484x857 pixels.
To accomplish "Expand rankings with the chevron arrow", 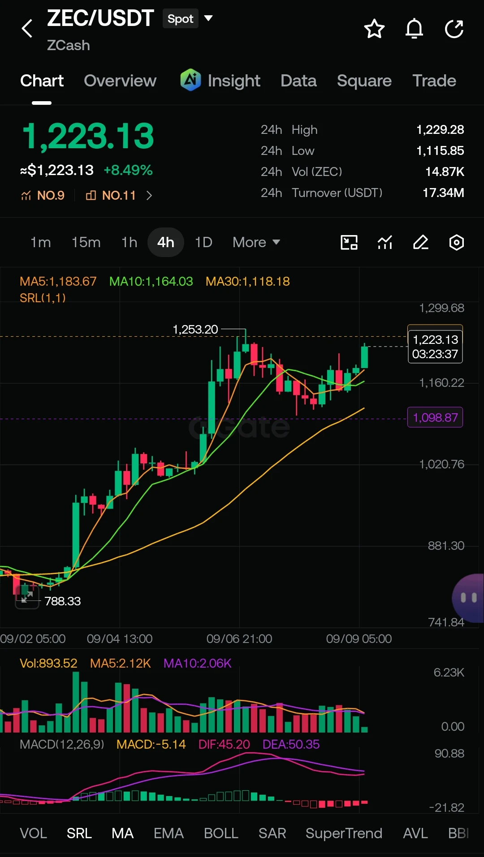I will pyautogui.click(x=149, y=196).
